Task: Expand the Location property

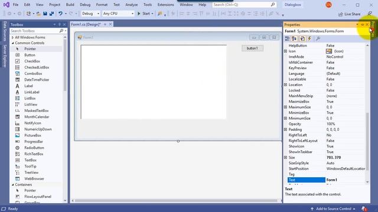Action: 285,85
